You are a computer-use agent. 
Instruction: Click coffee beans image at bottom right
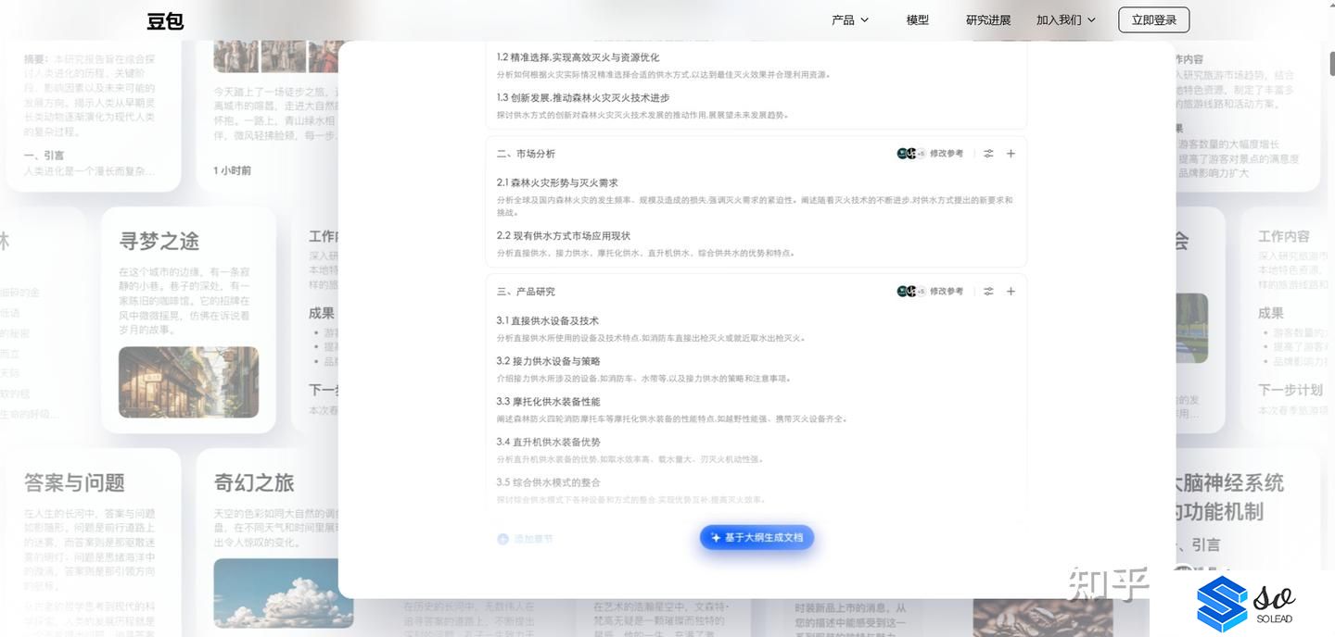coord(1043,617)
